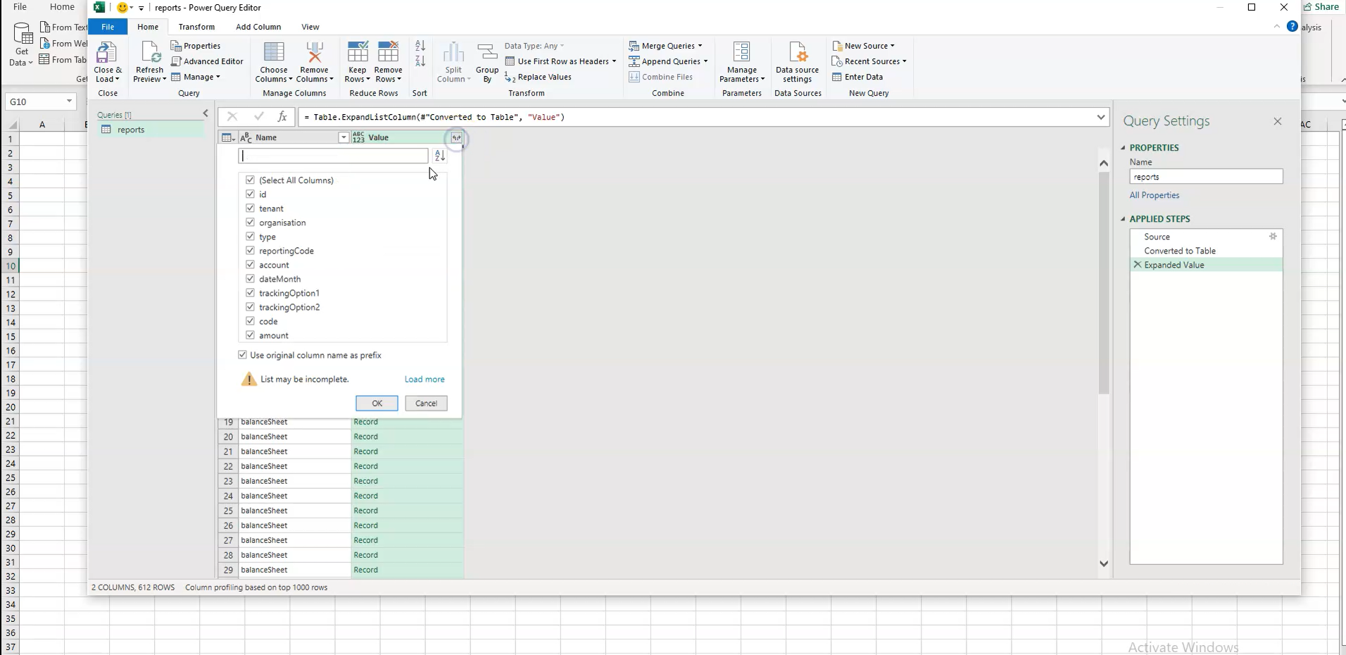Open Merge Queries
Screen dimensions: 1346x655
pyautogui.click(x=665, y=45)
